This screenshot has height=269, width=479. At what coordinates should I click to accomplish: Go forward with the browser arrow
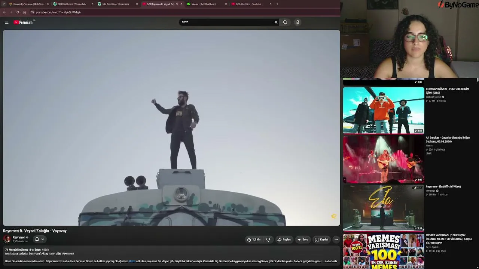point(11,12)
